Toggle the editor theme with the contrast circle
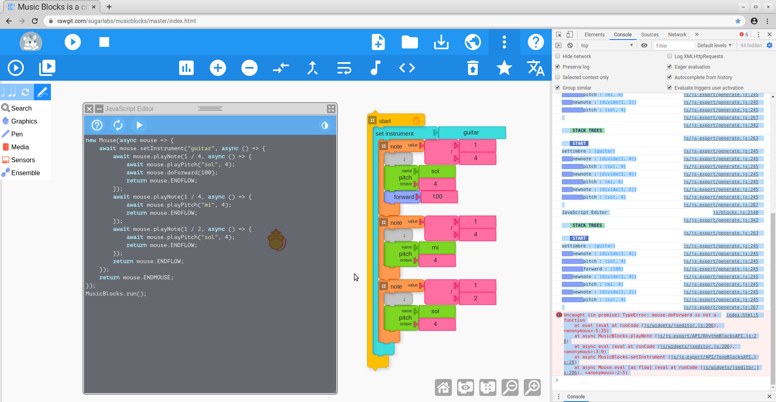Viewport: 776px width, 402px height. (325, 125)
